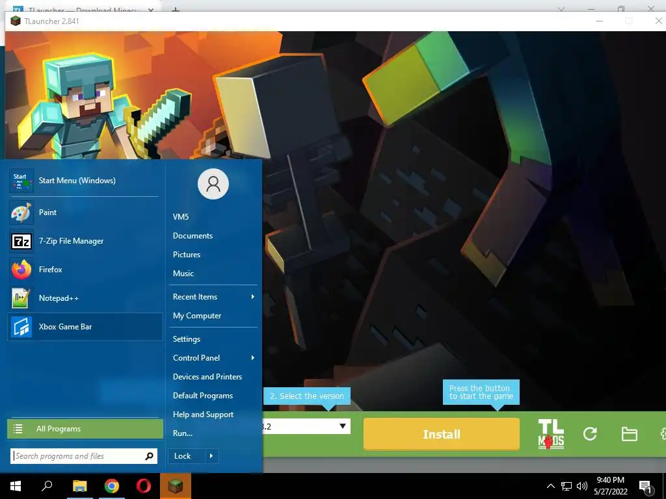Viewport: 666px width, 499px height.
Task: Launch Firefox from the start menu
Action: [85, 270]
